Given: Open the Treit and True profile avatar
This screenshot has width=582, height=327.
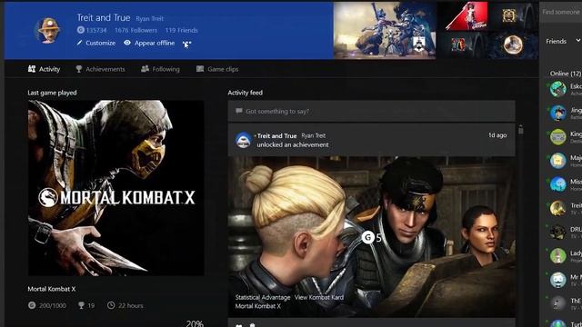Looking at the screenshot, I should pos(48,30).
